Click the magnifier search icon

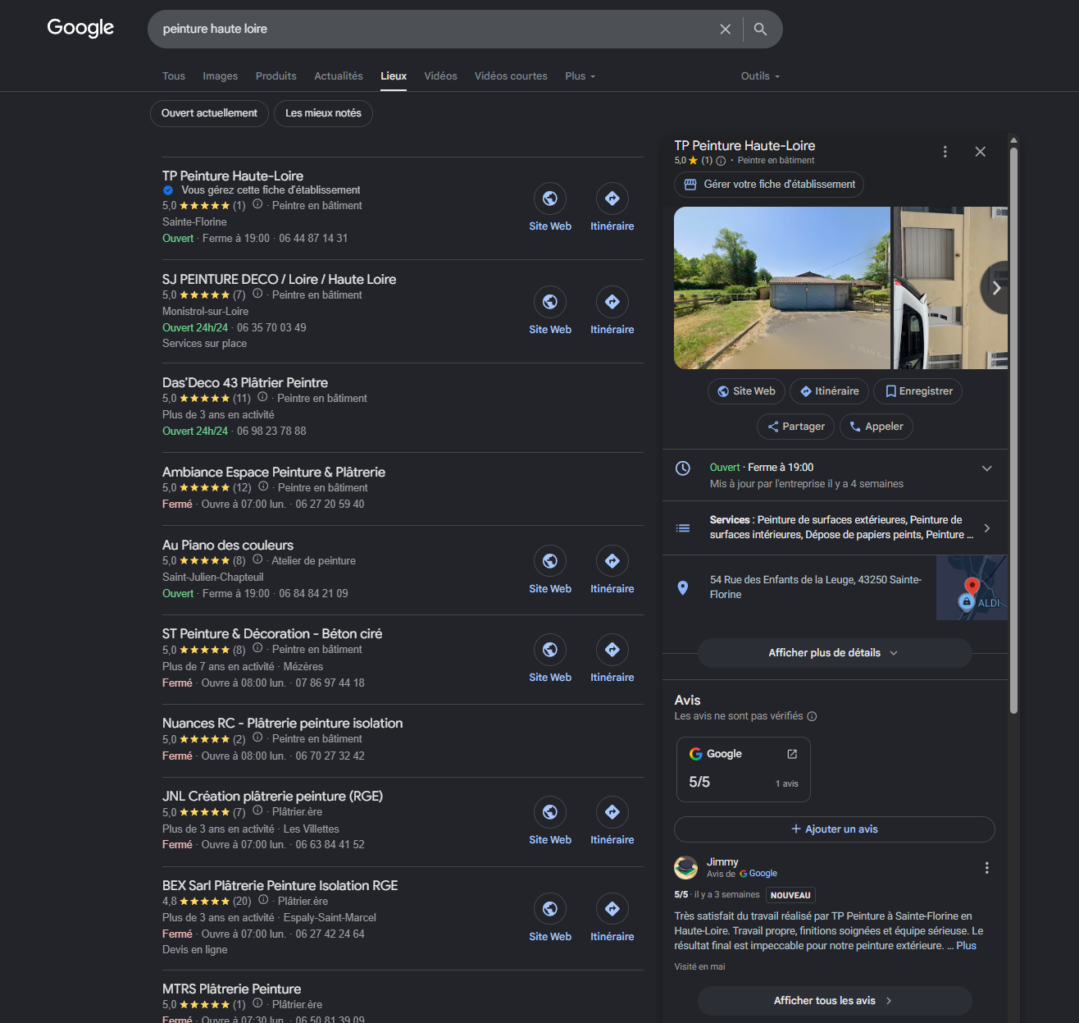point(760,30)
